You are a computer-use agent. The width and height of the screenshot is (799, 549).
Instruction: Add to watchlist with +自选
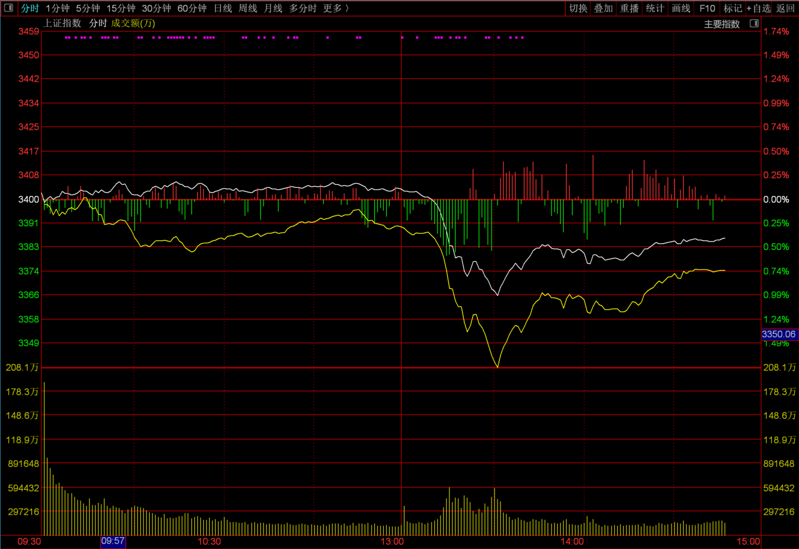point(759,8)
